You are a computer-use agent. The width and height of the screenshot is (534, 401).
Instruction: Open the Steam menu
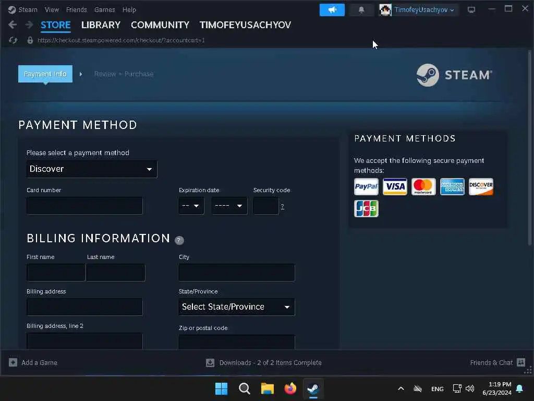pyautogui.click(x=28, y=9)
